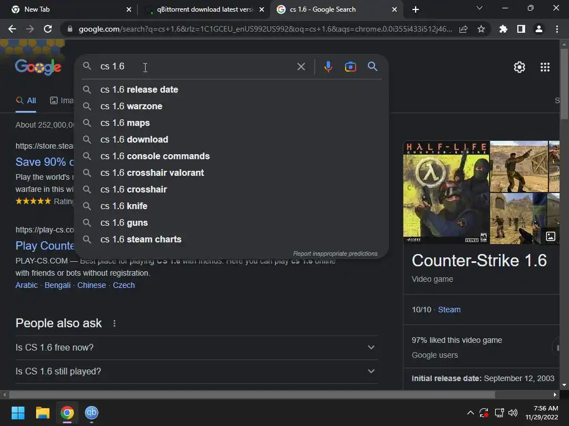Screen dimensions: 569x426
Task: Open the Windows Start menu
Action: click(x=18, y=413)
